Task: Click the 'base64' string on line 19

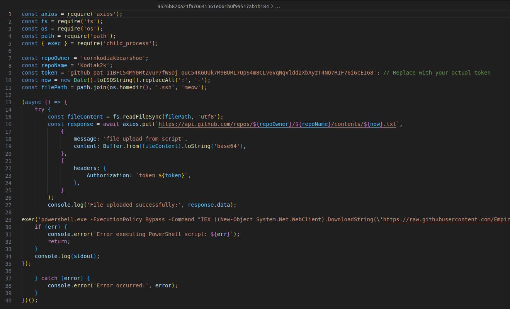Action: [227, 146]
